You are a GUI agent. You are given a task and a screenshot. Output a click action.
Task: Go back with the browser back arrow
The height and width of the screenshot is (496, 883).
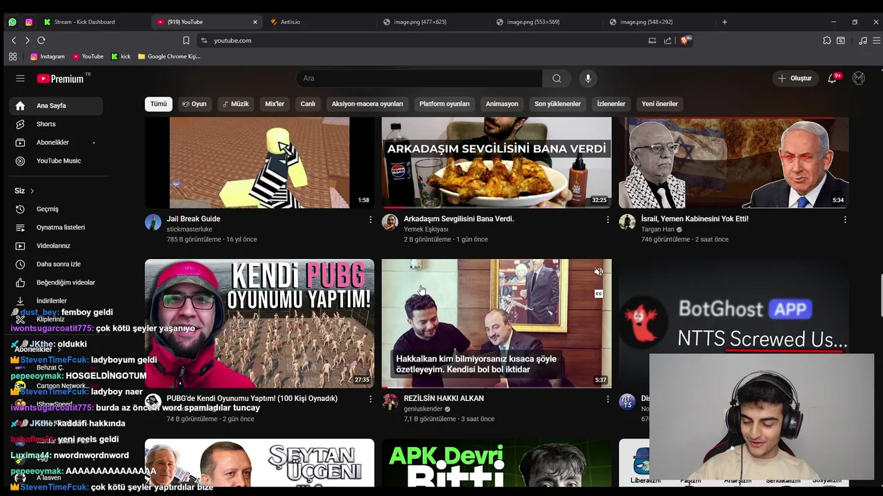click(14, 41)
